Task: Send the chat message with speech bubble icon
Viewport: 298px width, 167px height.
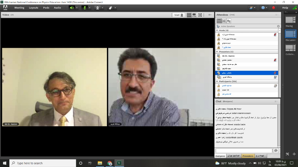Action: click(275, 150)
